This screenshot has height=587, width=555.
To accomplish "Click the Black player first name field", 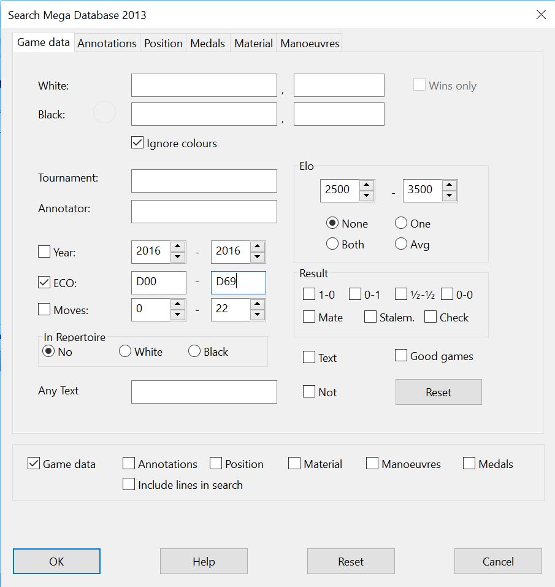I will (339, 114).
